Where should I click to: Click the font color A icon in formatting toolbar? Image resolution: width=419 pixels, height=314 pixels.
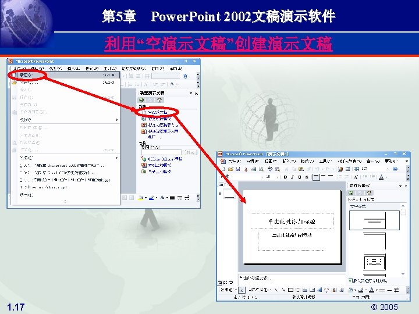tap(382, 177)
